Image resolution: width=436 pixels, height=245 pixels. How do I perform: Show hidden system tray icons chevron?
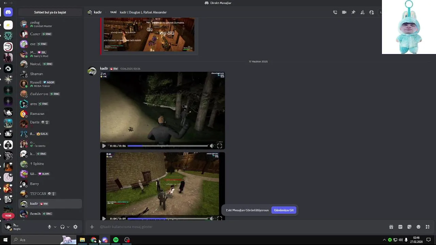click(384, 240)
